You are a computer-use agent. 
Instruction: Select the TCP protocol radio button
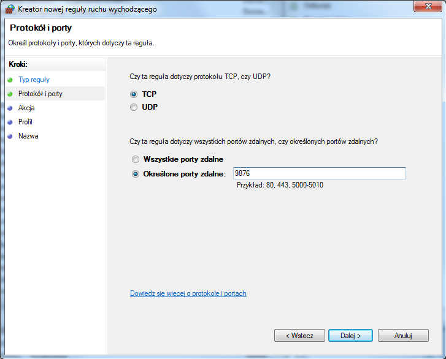134,94
